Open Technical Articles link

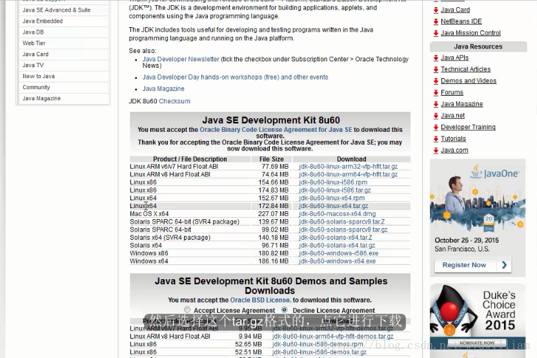pos(465,69)
